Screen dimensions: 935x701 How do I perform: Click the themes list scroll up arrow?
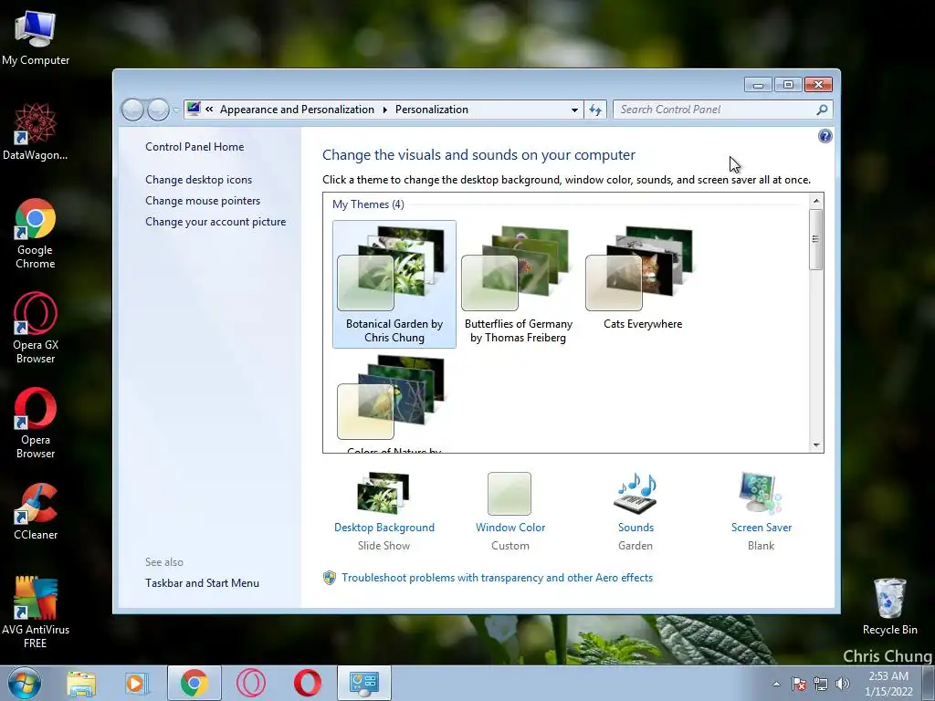[x=816, y=201]
